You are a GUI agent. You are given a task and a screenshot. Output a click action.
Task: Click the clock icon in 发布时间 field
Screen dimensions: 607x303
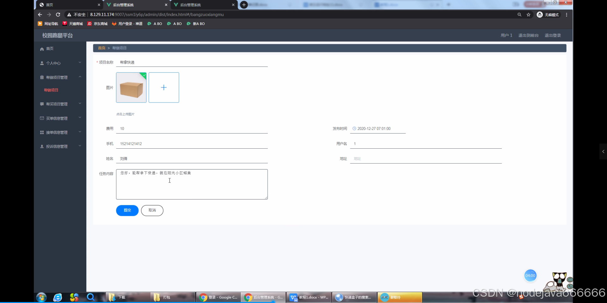click(x=354, y=128)
